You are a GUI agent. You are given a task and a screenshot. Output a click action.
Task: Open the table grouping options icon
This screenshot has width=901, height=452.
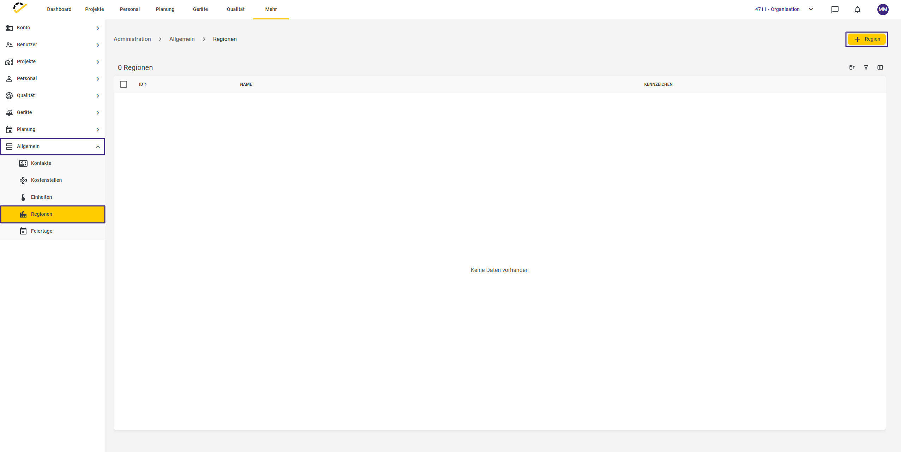[x=852, y=67]
